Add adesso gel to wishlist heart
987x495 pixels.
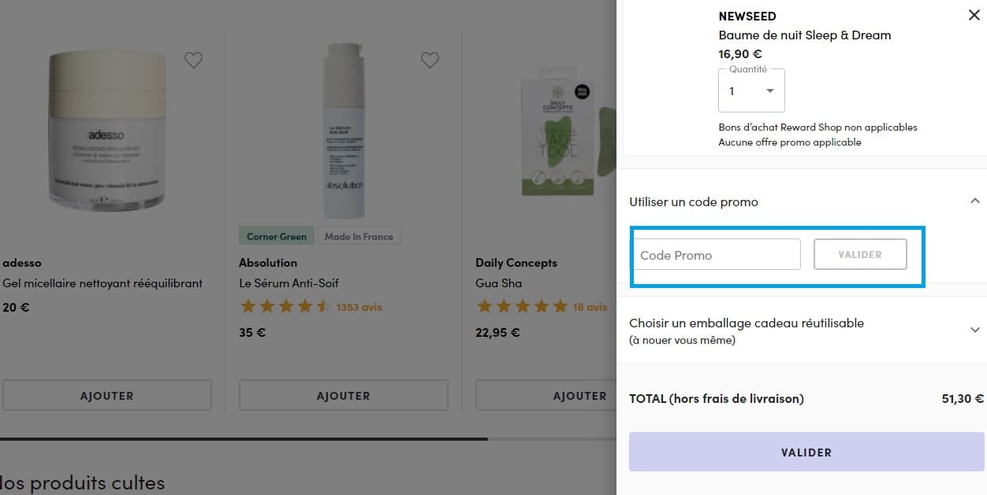[x=193, y=60]
